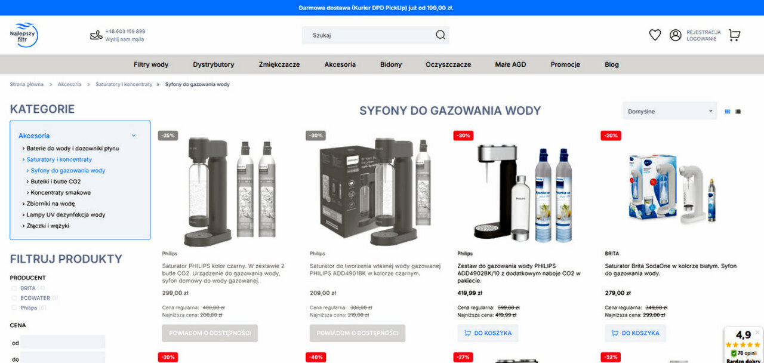
Task: Add Brita SodaOne to cart
Action: click(x=635, y=333)
